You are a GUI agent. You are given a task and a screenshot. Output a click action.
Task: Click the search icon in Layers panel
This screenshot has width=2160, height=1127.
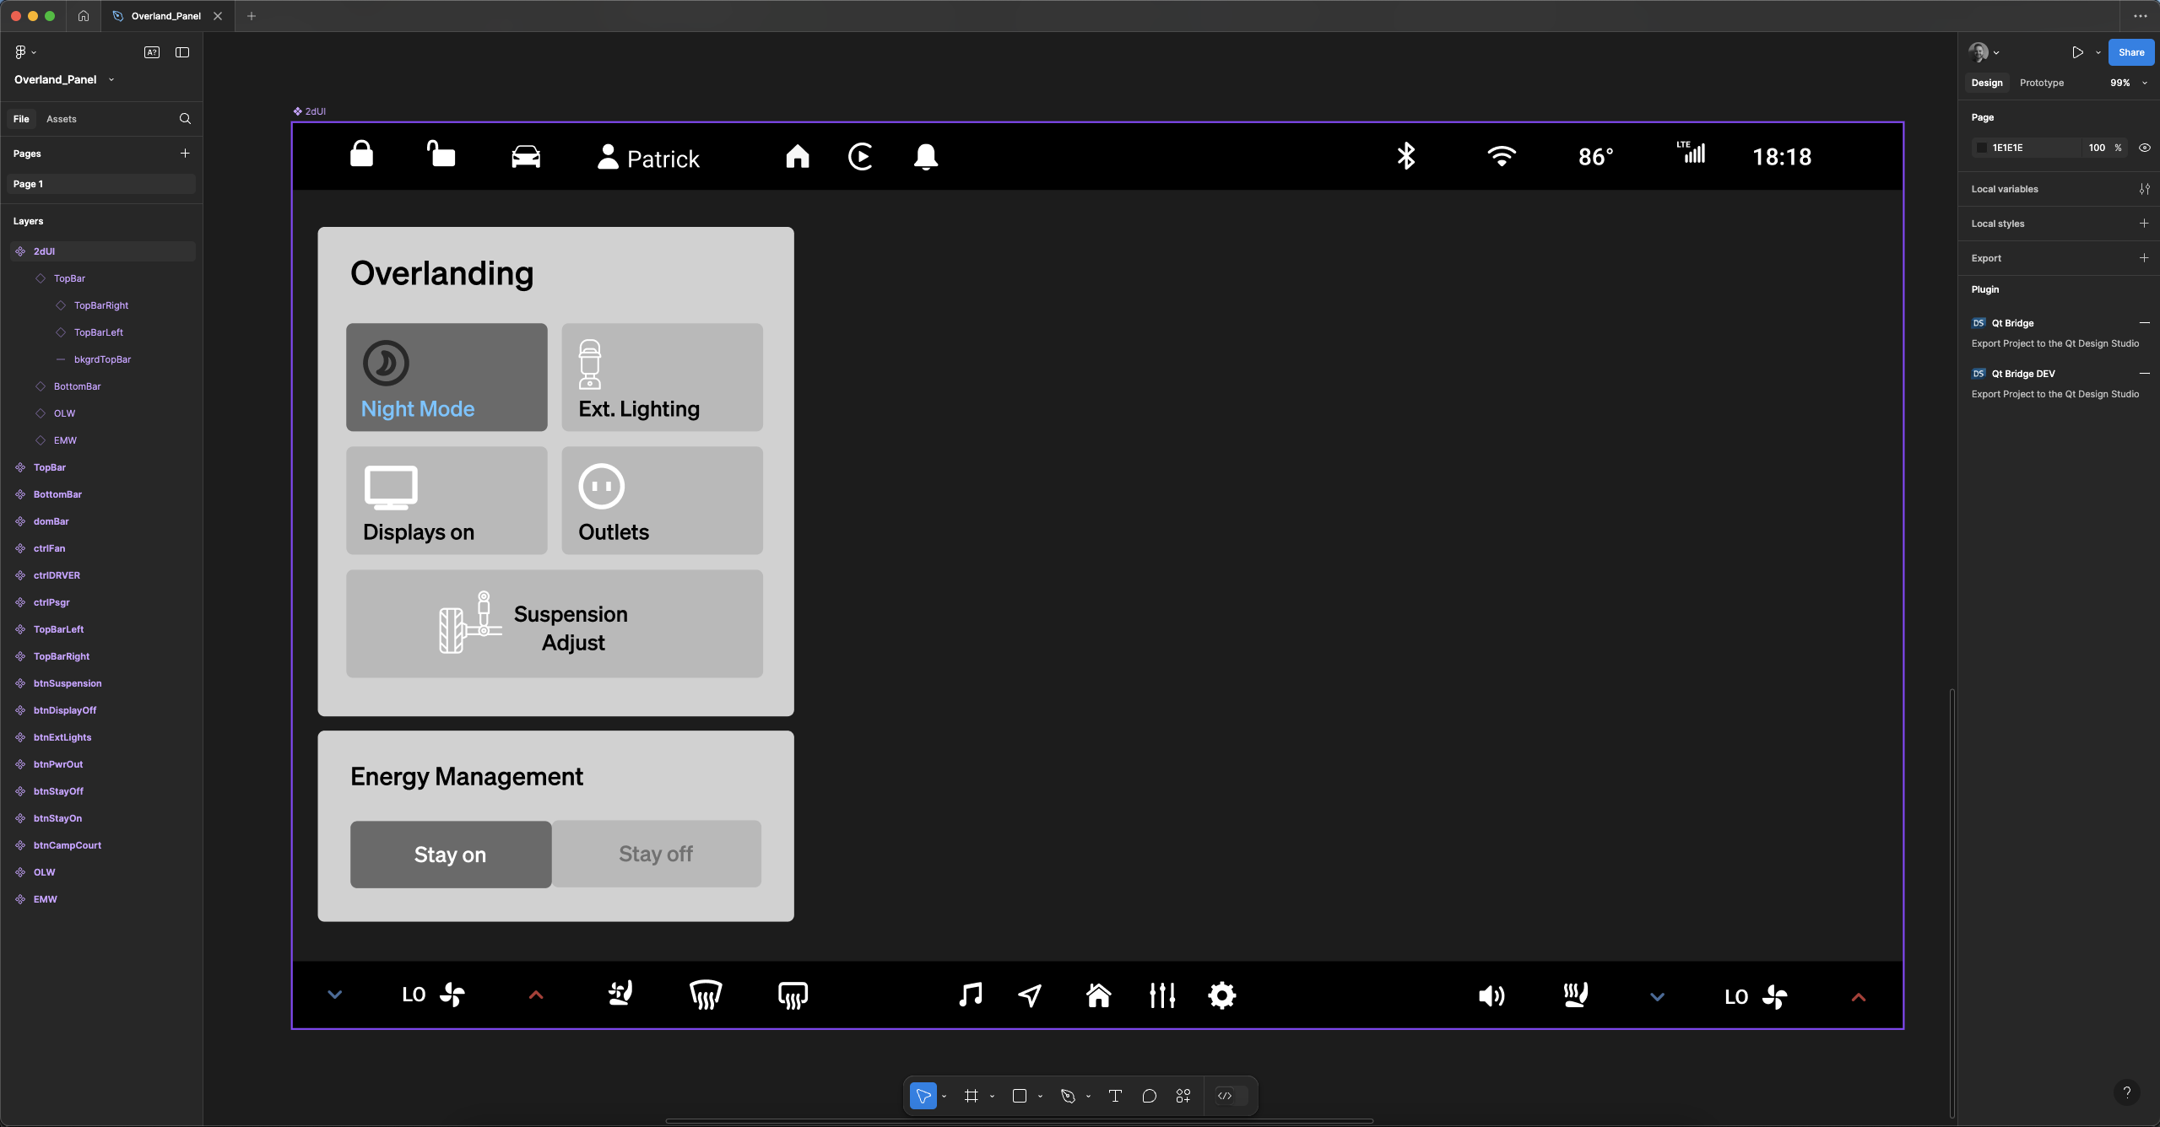click(x=185, y=119)
